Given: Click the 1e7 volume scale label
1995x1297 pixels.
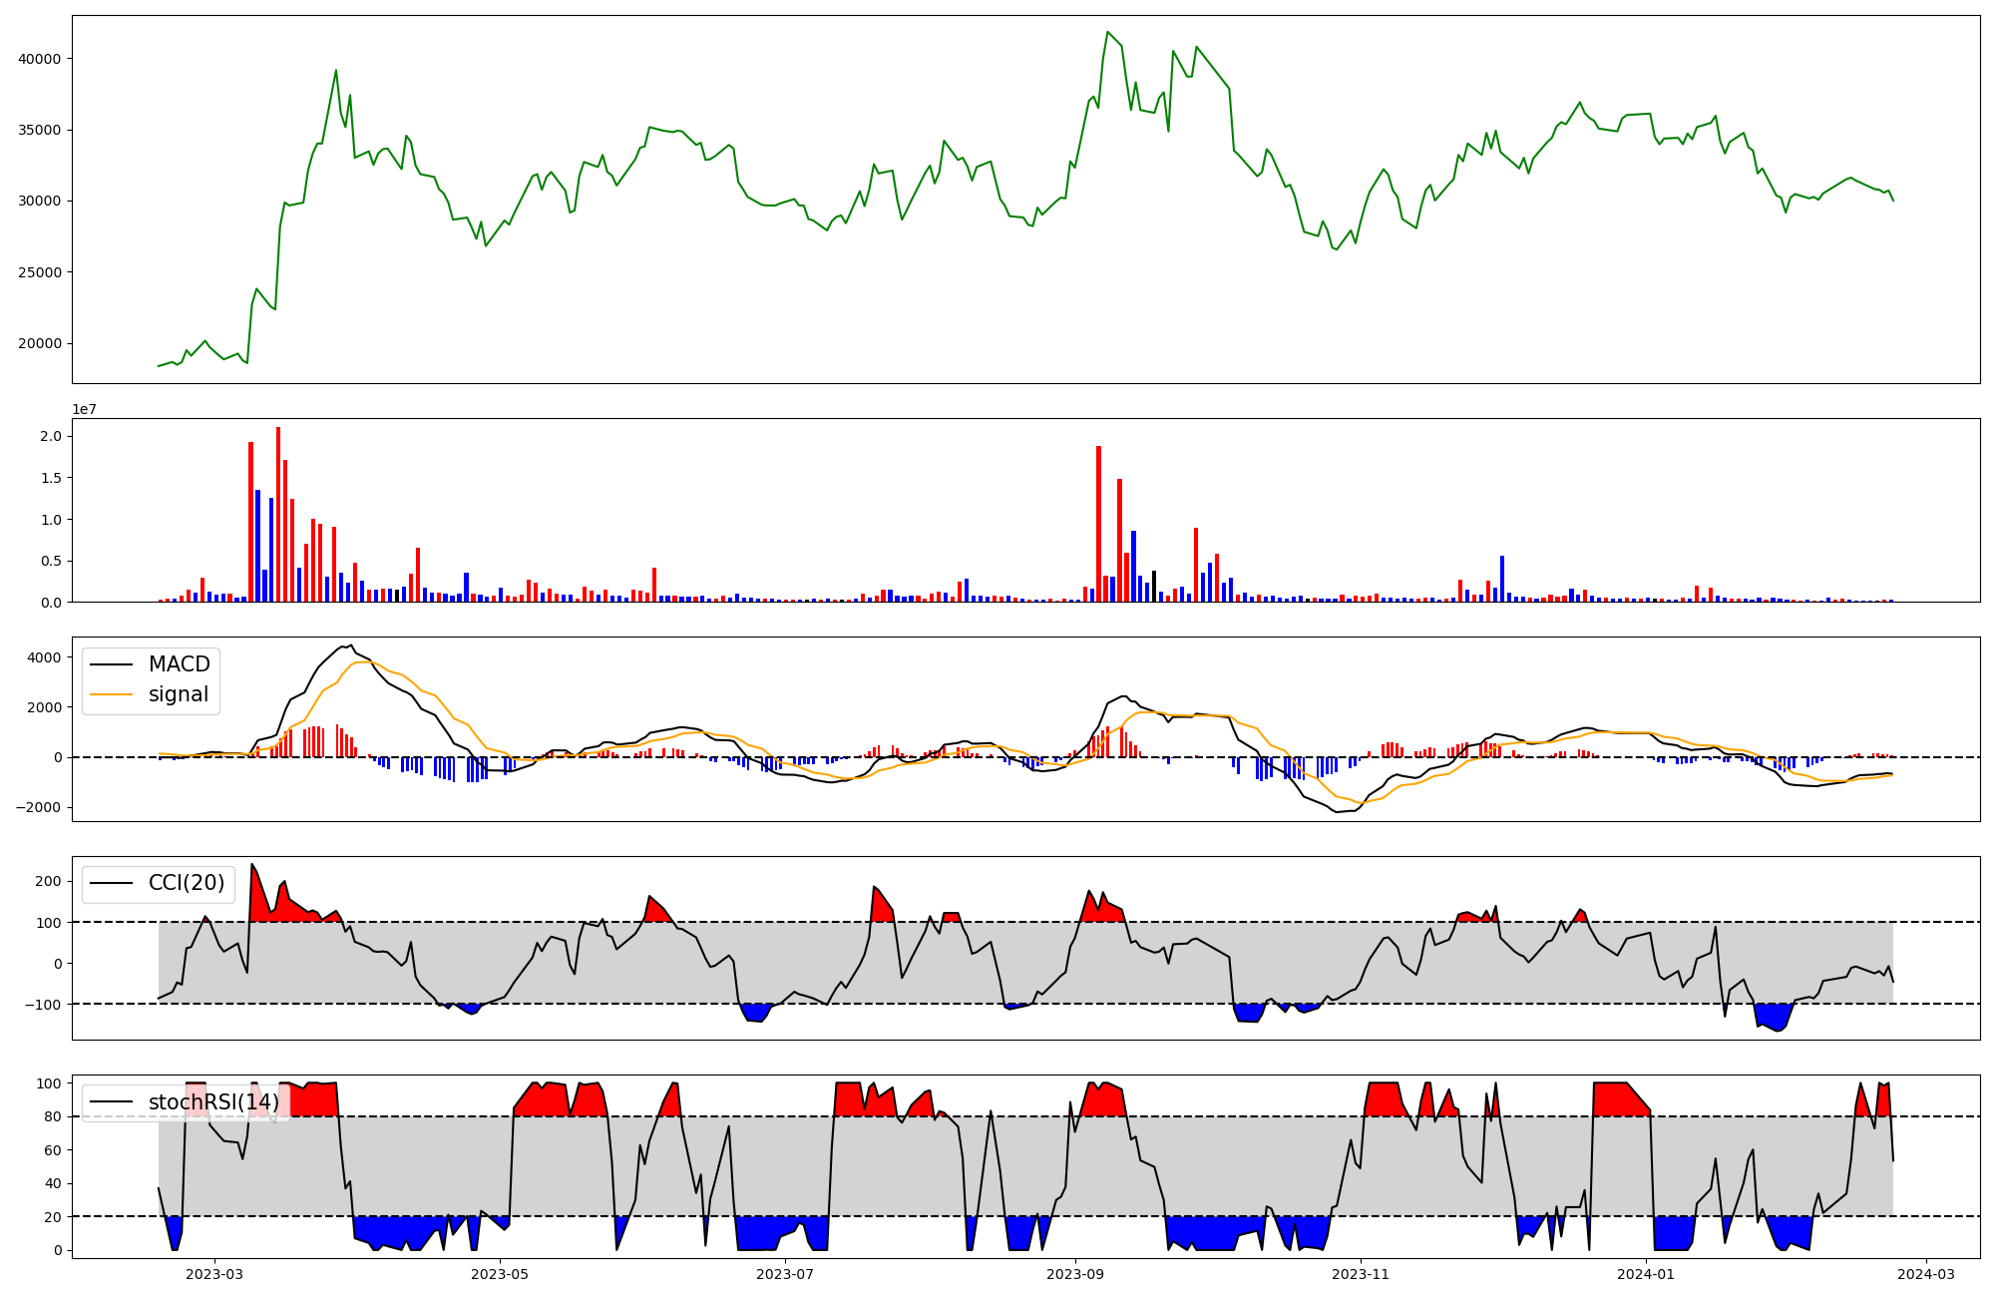Looking at the screenshot, I should tap(84, 409).
